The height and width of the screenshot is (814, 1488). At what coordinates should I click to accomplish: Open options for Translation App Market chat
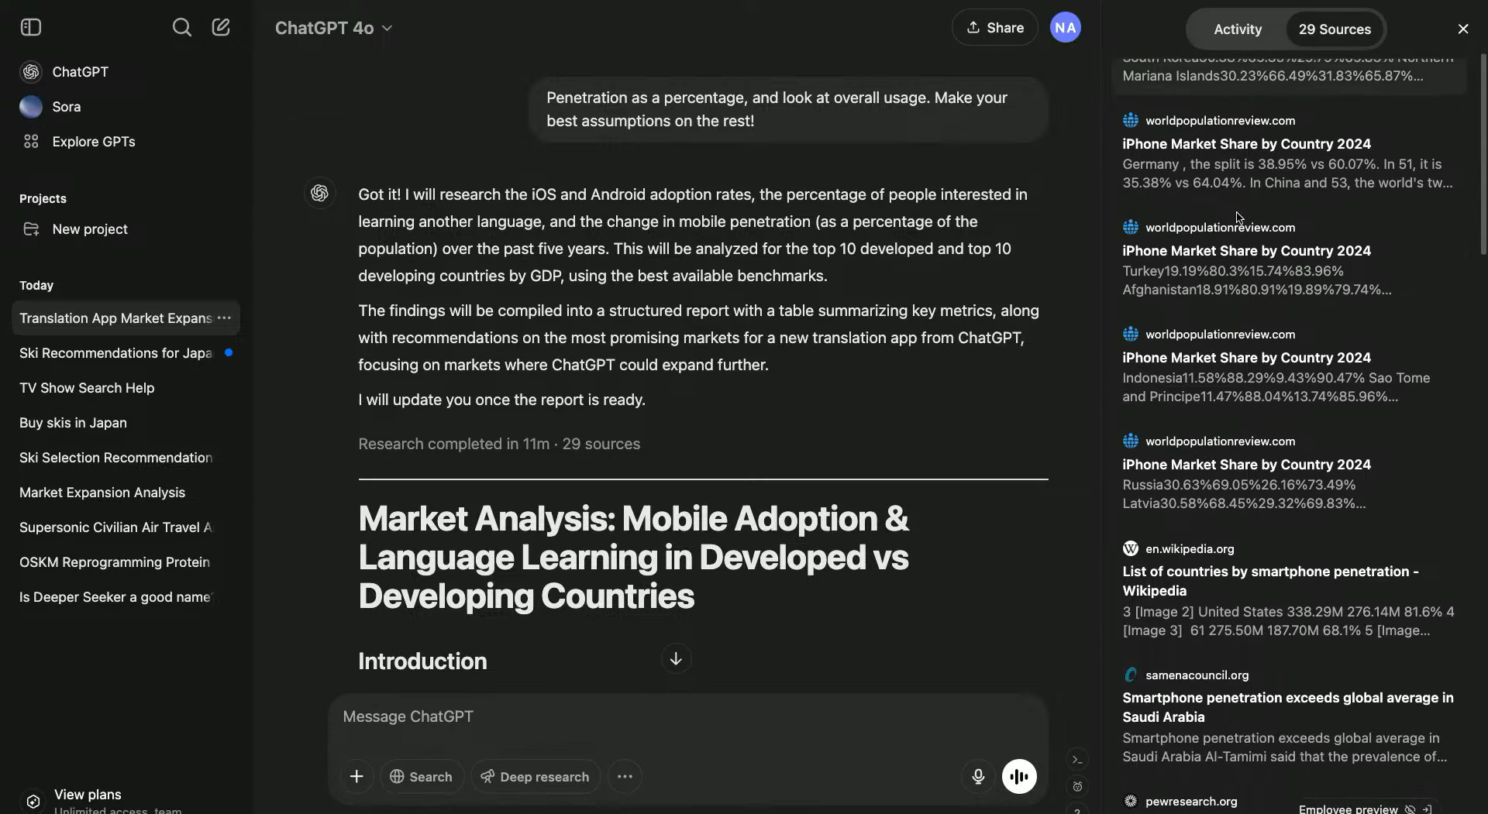click(224, 318)
